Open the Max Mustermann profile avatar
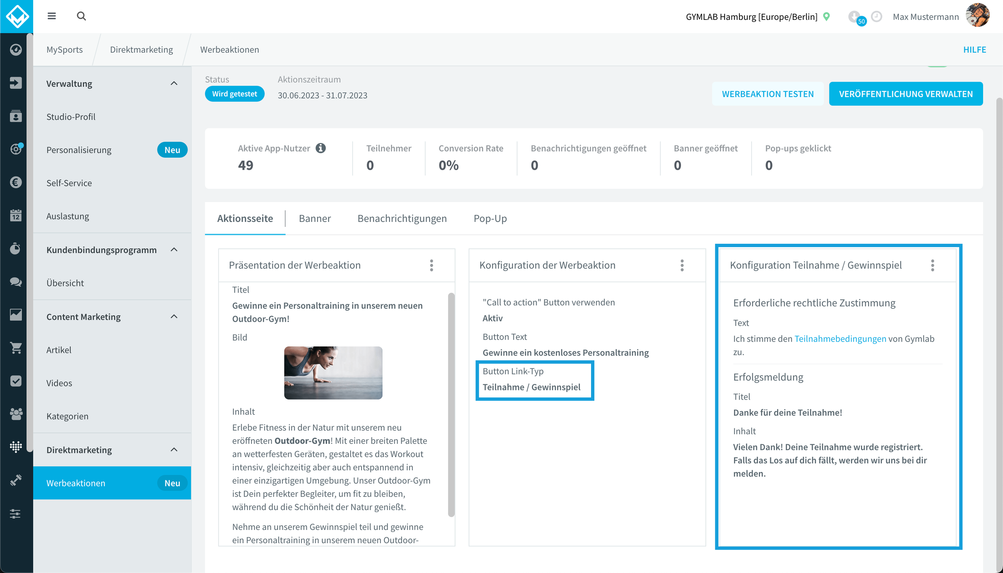Viewport: 1003px width, 573px height. tap(977, 16)
